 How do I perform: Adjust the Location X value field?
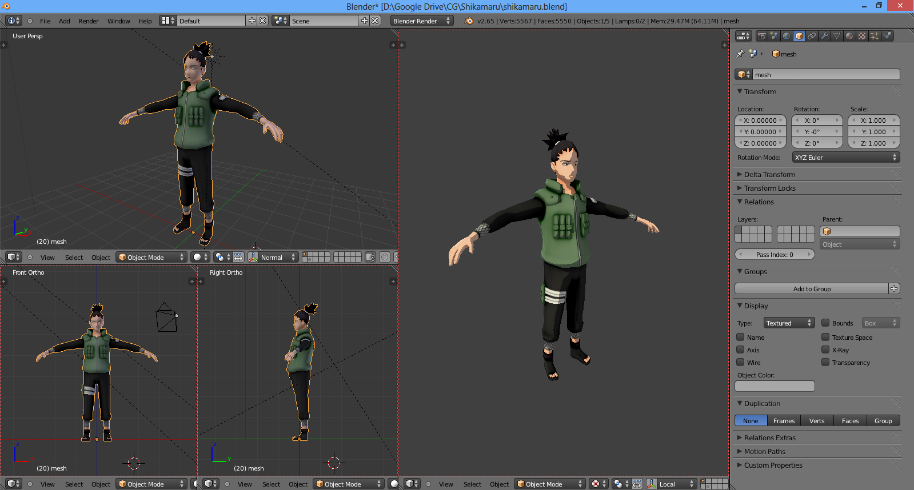click(760, 121)
